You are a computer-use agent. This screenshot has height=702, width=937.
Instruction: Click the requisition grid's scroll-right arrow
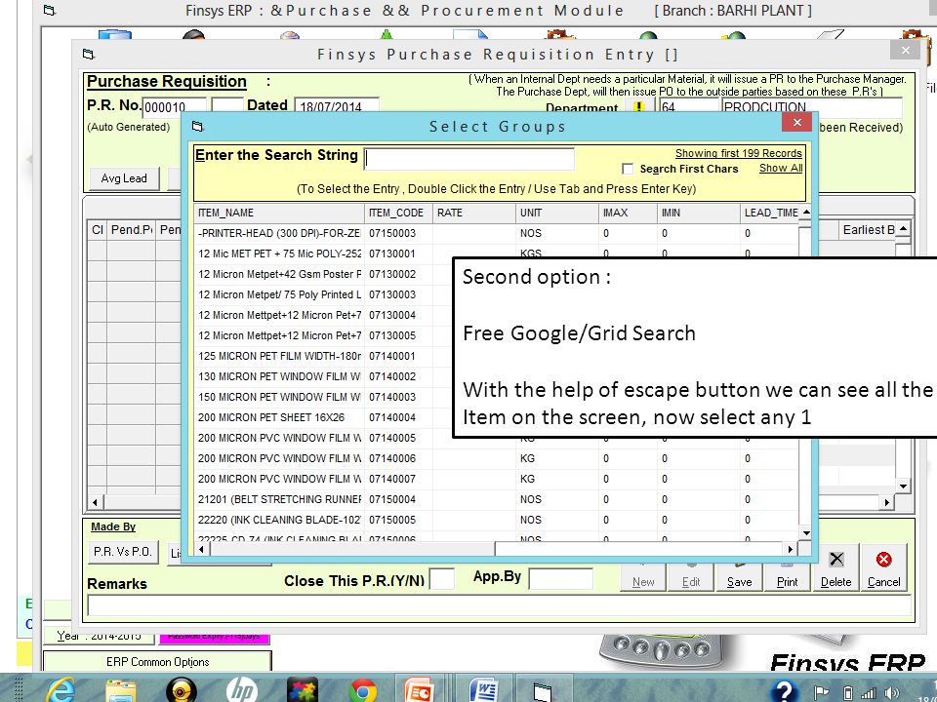click(887, 503)
